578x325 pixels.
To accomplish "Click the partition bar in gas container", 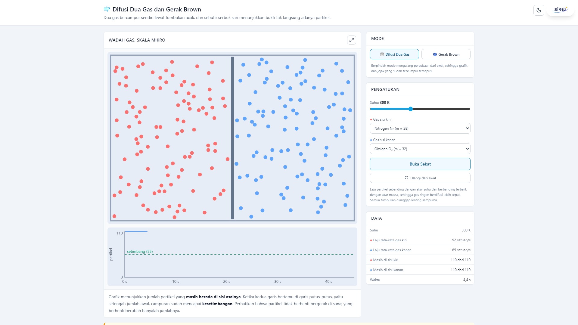I will (232, 138).
